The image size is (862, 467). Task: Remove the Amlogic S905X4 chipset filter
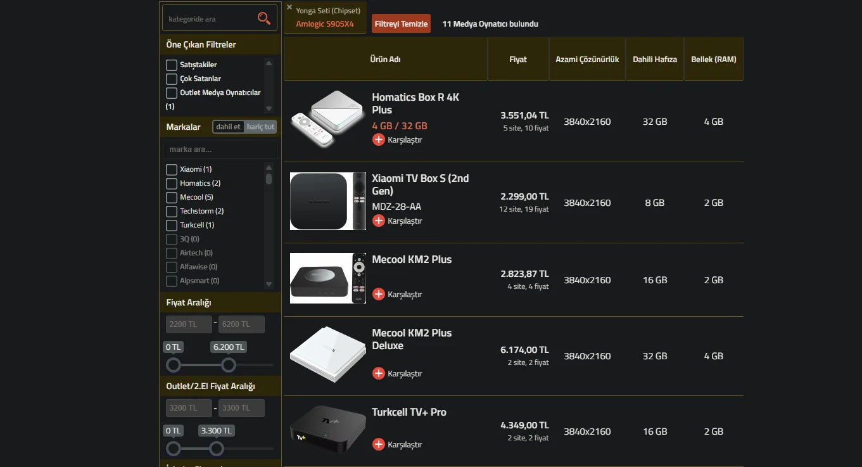click(289, 8)
